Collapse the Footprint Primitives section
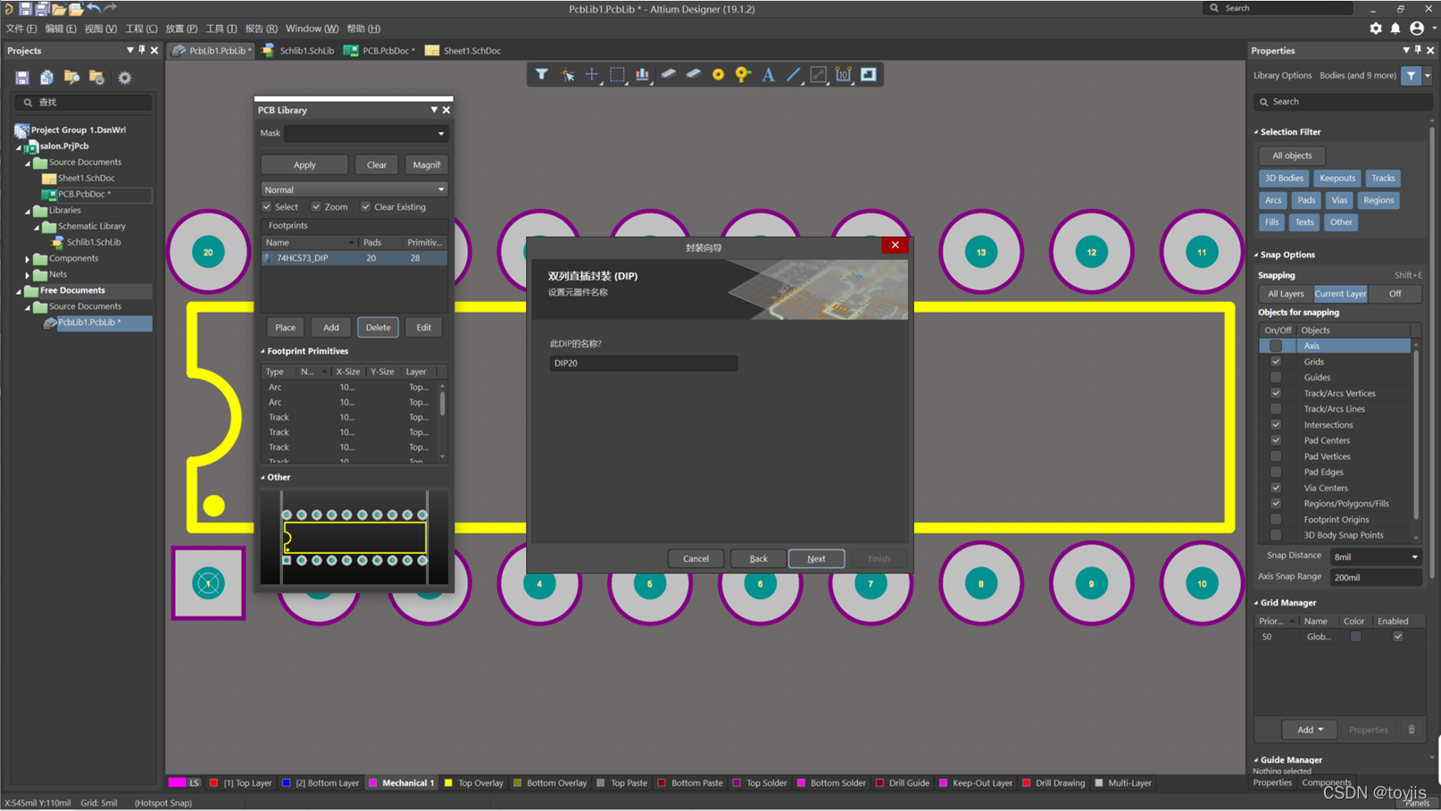The image size is (1441, 811). pos(262,351)
